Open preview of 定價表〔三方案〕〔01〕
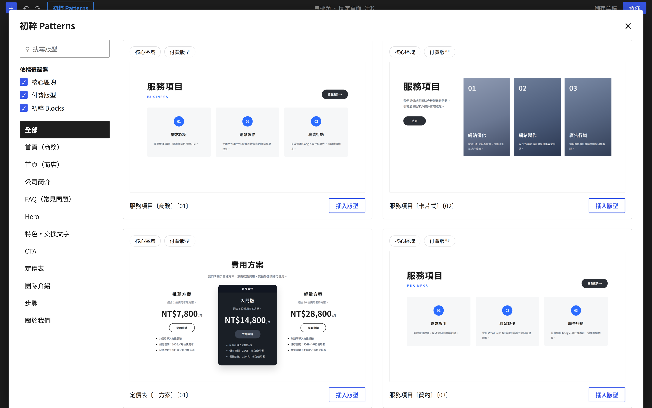Screen dimensions: 652x408 248,316
